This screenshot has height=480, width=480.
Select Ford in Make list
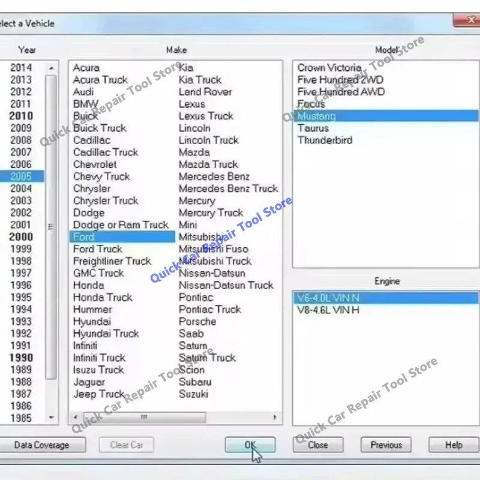point(122,237)
